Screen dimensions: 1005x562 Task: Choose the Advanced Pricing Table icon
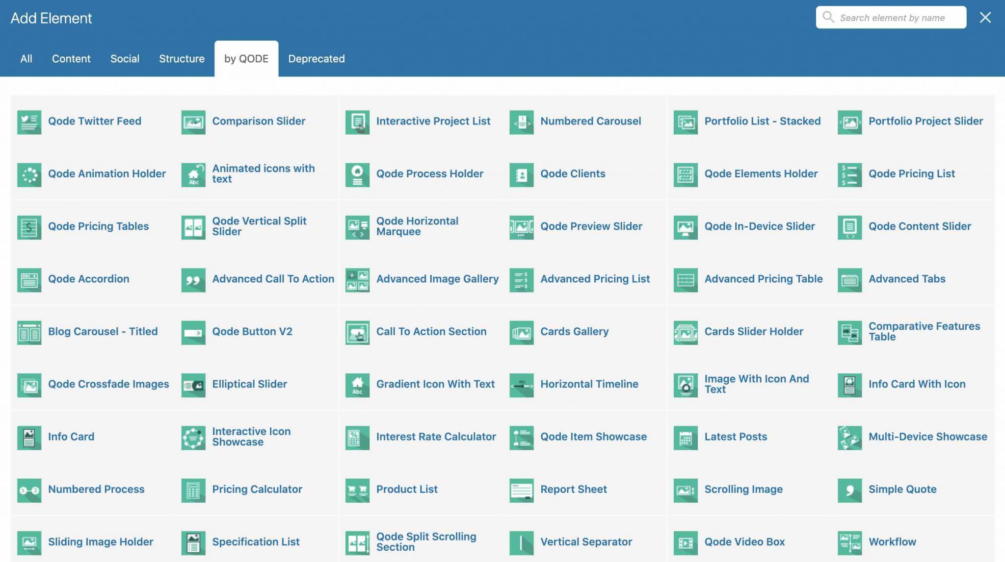[x=686, y=280]
